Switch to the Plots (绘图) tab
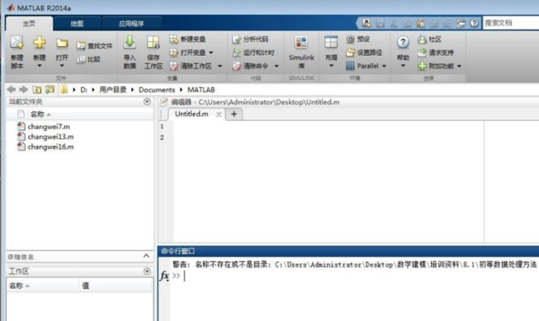The height and width of the screenshot is (321, 539). click(77, 23)
